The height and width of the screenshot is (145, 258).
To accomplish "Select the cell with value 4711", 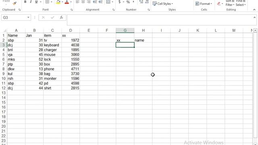I will coord(71,69).
